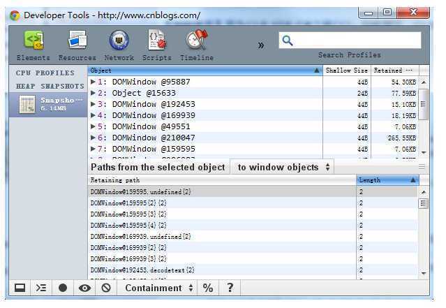
Task: Open the Elements panel
Action: pos(34,45)
